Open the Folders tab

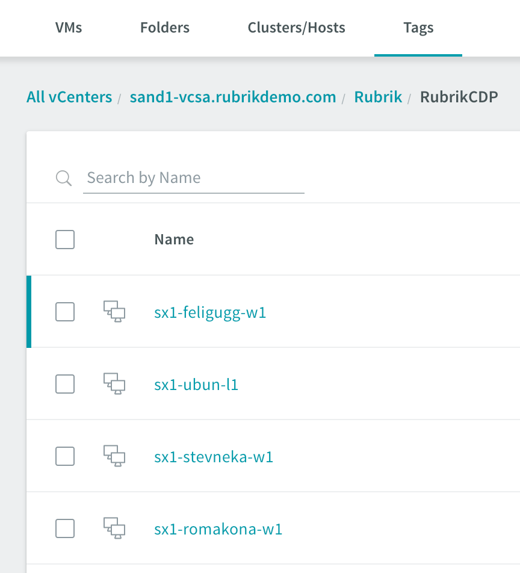point(165,28)
